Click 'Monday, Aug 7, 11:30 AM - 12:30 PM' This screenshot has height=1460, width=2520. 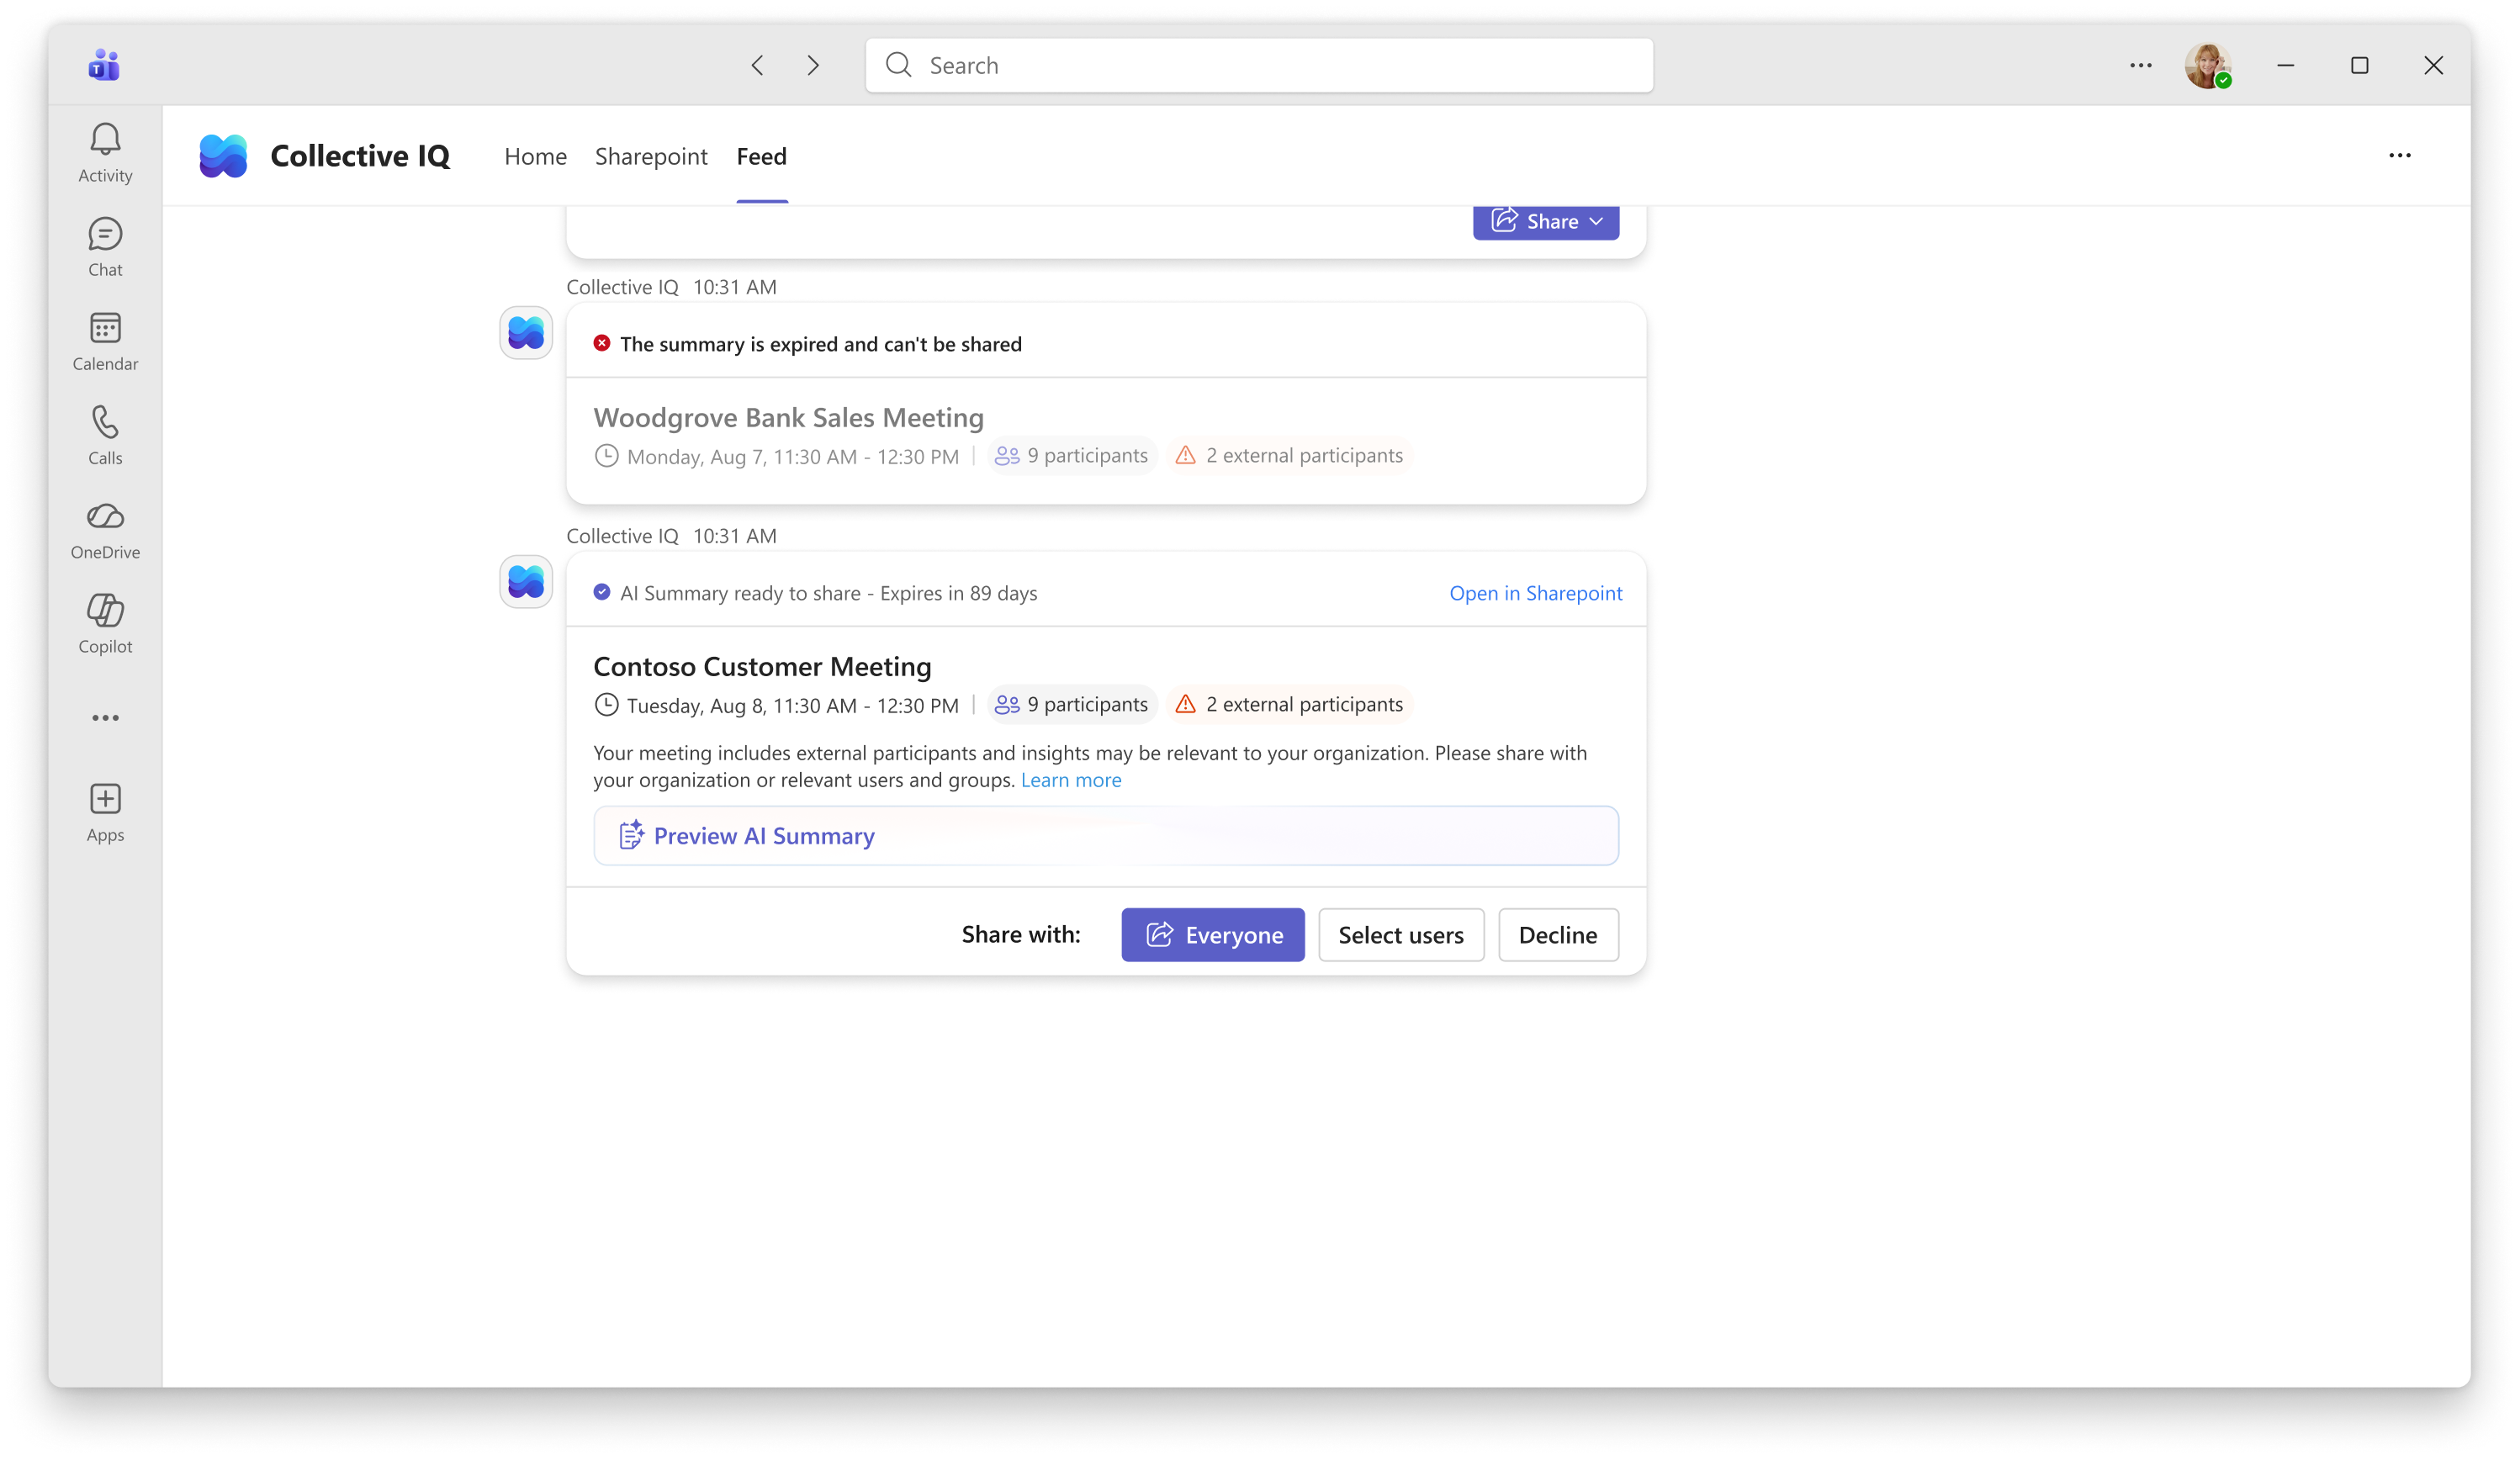coord(793,456)
